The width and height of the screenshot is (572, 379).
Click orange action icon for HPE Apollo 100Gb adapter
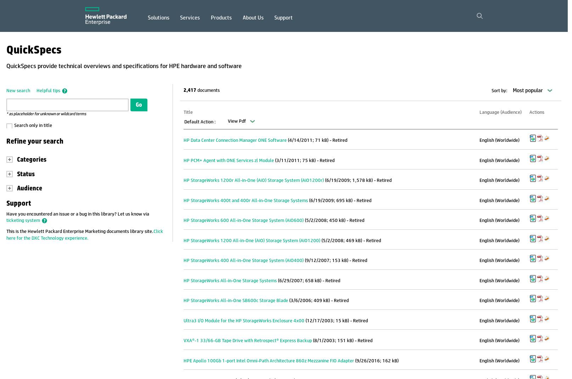tap(547, 359)
